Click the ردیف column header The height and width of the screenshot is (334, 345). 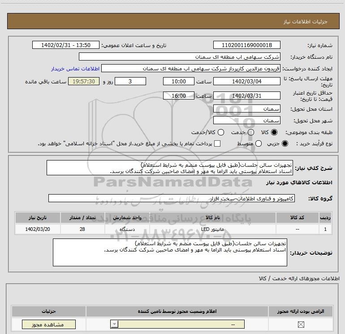point(325,218)
